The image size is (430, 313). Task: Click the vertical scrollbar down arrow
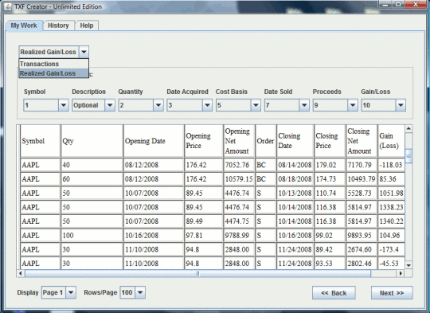click(408, 265)
